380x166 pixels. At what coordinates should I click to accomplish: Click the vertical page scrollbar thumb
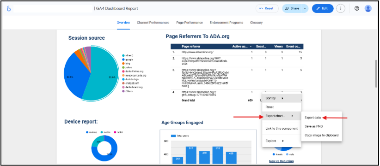[x=376, y=73]
